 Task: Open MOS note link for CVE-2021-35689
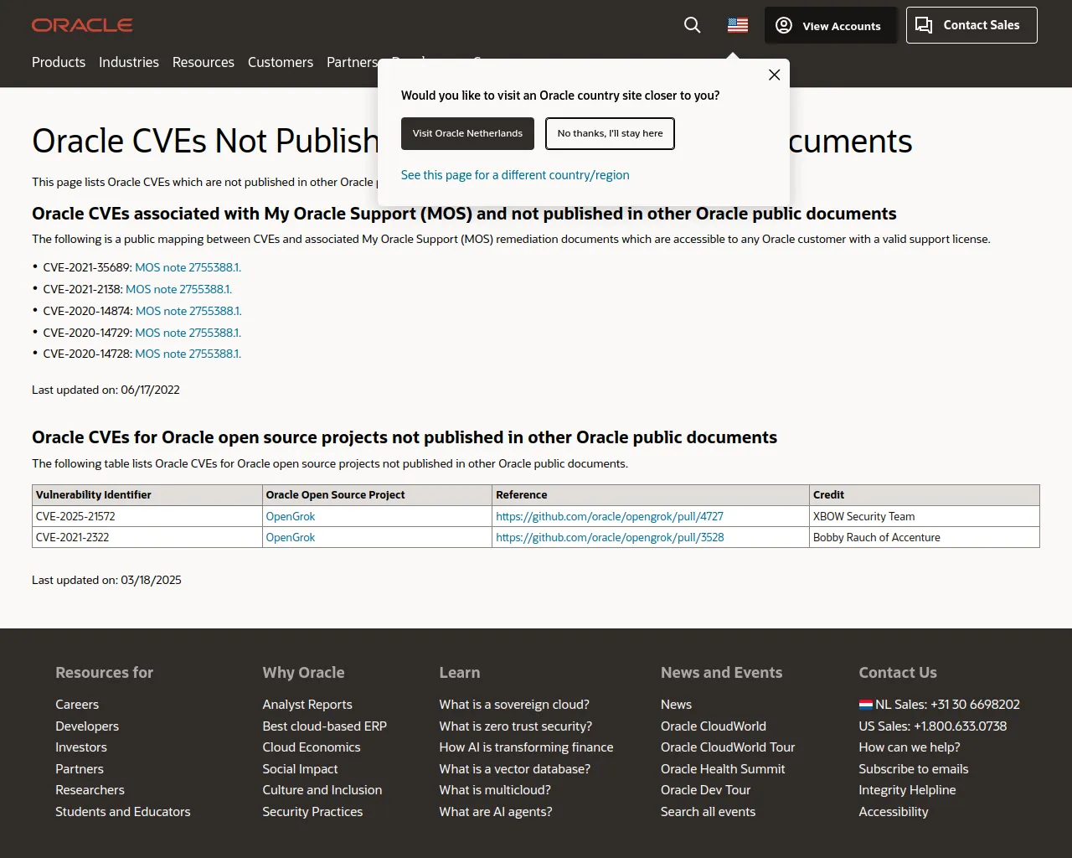(188, 267)
